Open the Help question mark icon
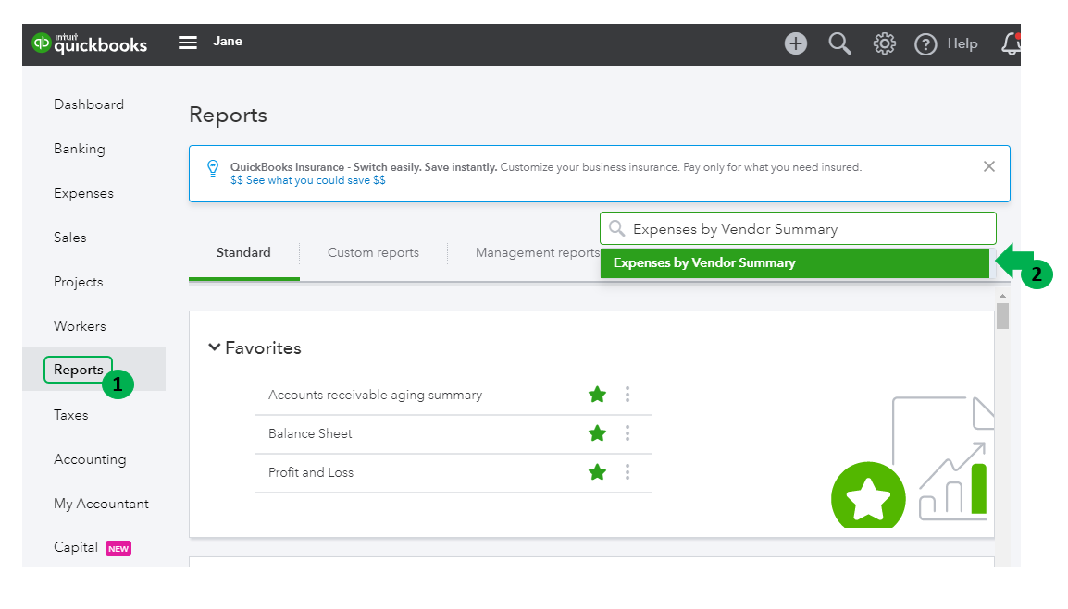Image resolution: width=1068 pixels, height=609 pixels. pyautogui.click(x=925, y=44)
